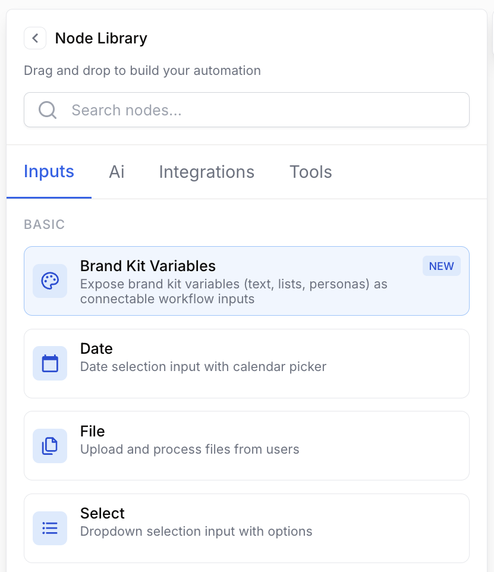The width and height of the screenshot is (494, 572).
Task: Select the File node title
Action: pos(92,431)
